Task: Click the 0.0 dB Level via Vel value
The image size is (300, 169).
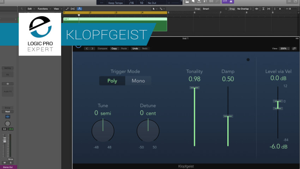Action: (278, 78)
